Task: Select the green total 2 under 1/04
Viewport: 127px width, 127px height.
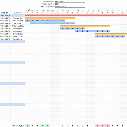Action: pos(27,126)
